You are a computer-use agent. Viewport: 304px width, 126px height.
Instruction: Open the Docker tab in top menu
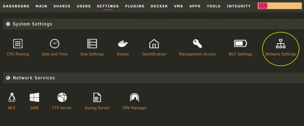(x=159, y=6)
